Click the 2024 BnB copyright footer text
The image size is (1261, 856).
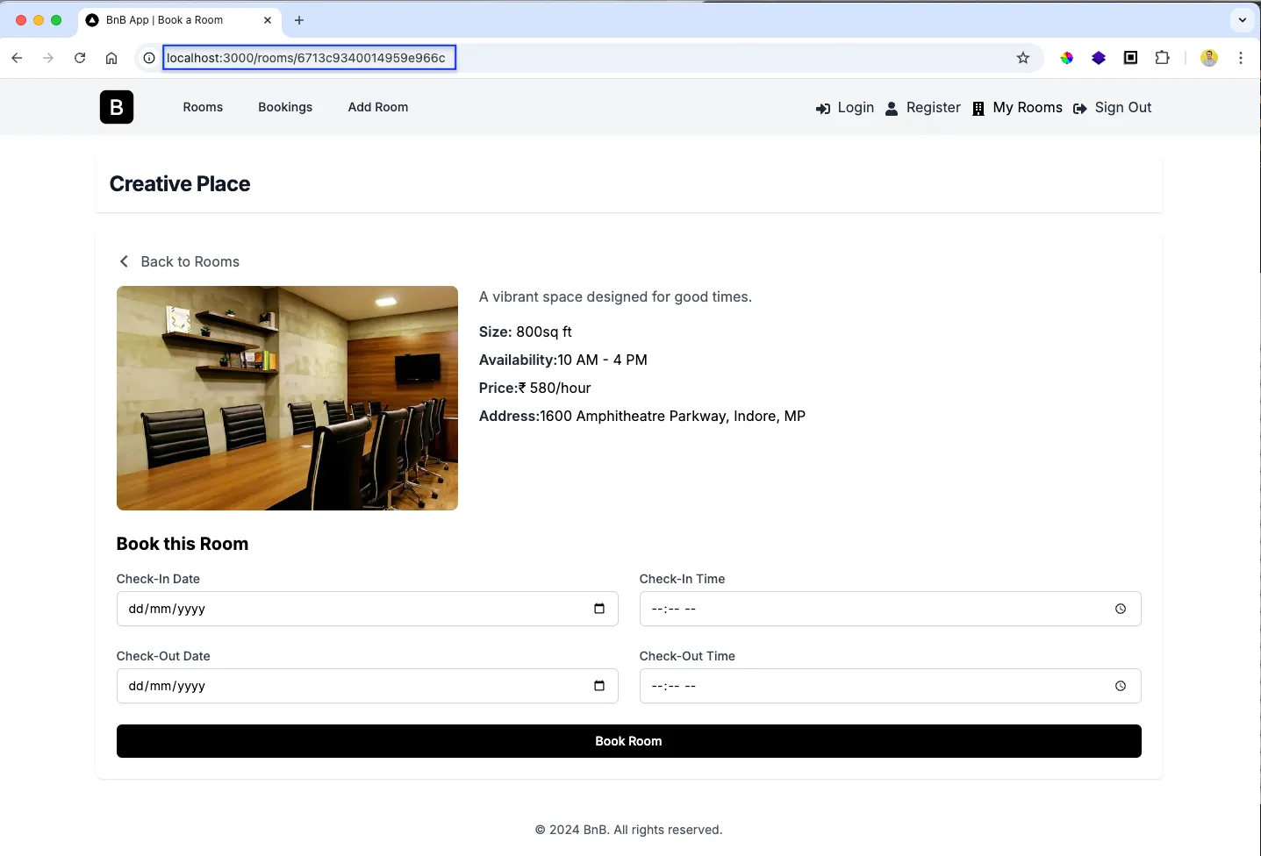pos(629,830)
